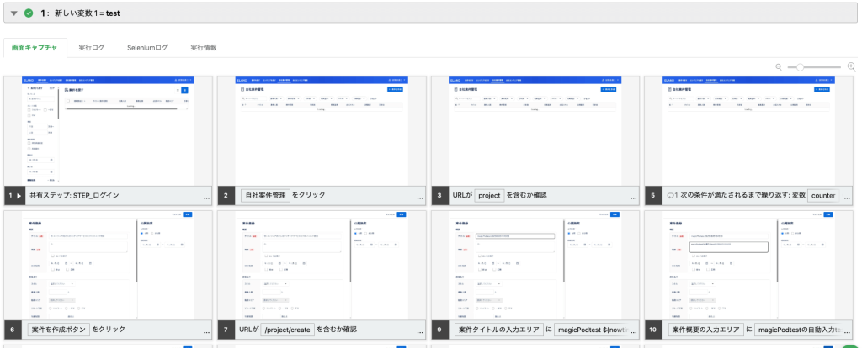
Task: Click 案件を作成ボタン element label in step 6
Action: tap(58, 329)
